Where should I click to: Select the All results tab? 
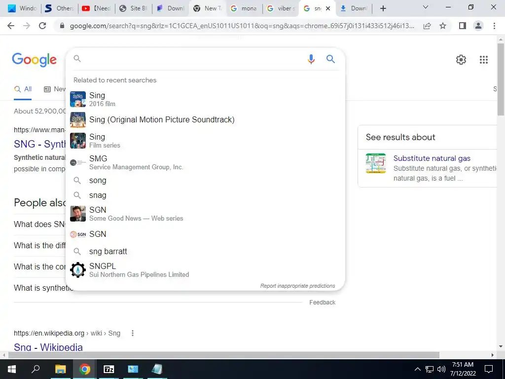tap(23, 89)
